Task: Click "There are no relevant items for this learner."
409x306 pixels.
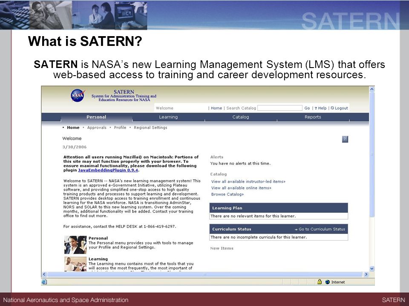Action: click(253, 216)
